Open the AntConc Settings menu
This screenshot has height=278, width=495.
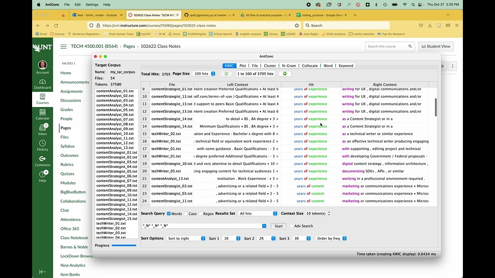click(x=92, y=5)
